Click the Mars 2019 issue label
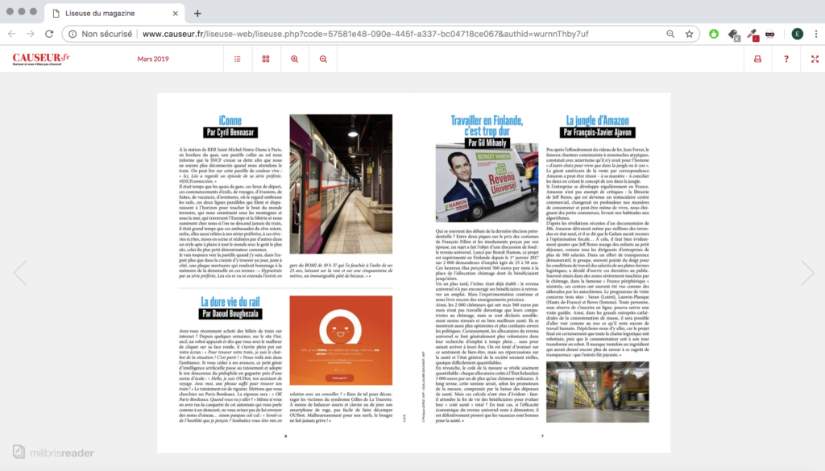Viewport: 825px width, 471px height. coord(153,59)
